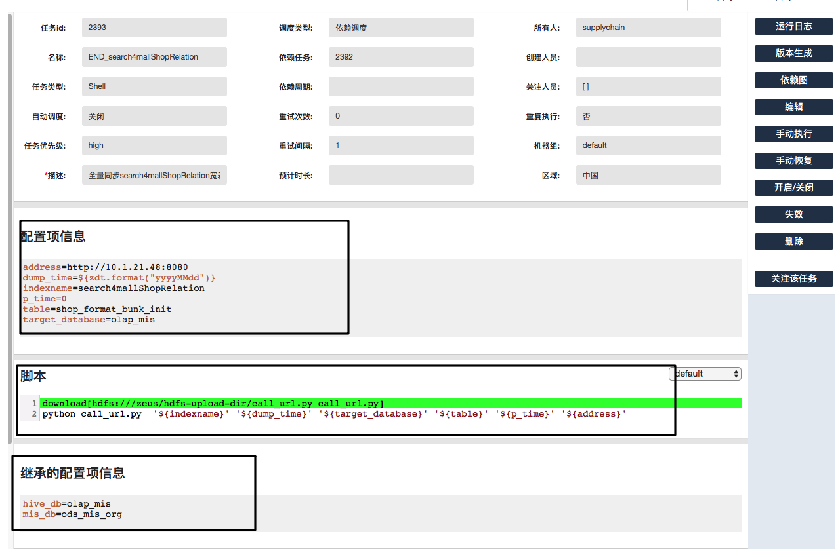Open the default script dropdown

705,374
